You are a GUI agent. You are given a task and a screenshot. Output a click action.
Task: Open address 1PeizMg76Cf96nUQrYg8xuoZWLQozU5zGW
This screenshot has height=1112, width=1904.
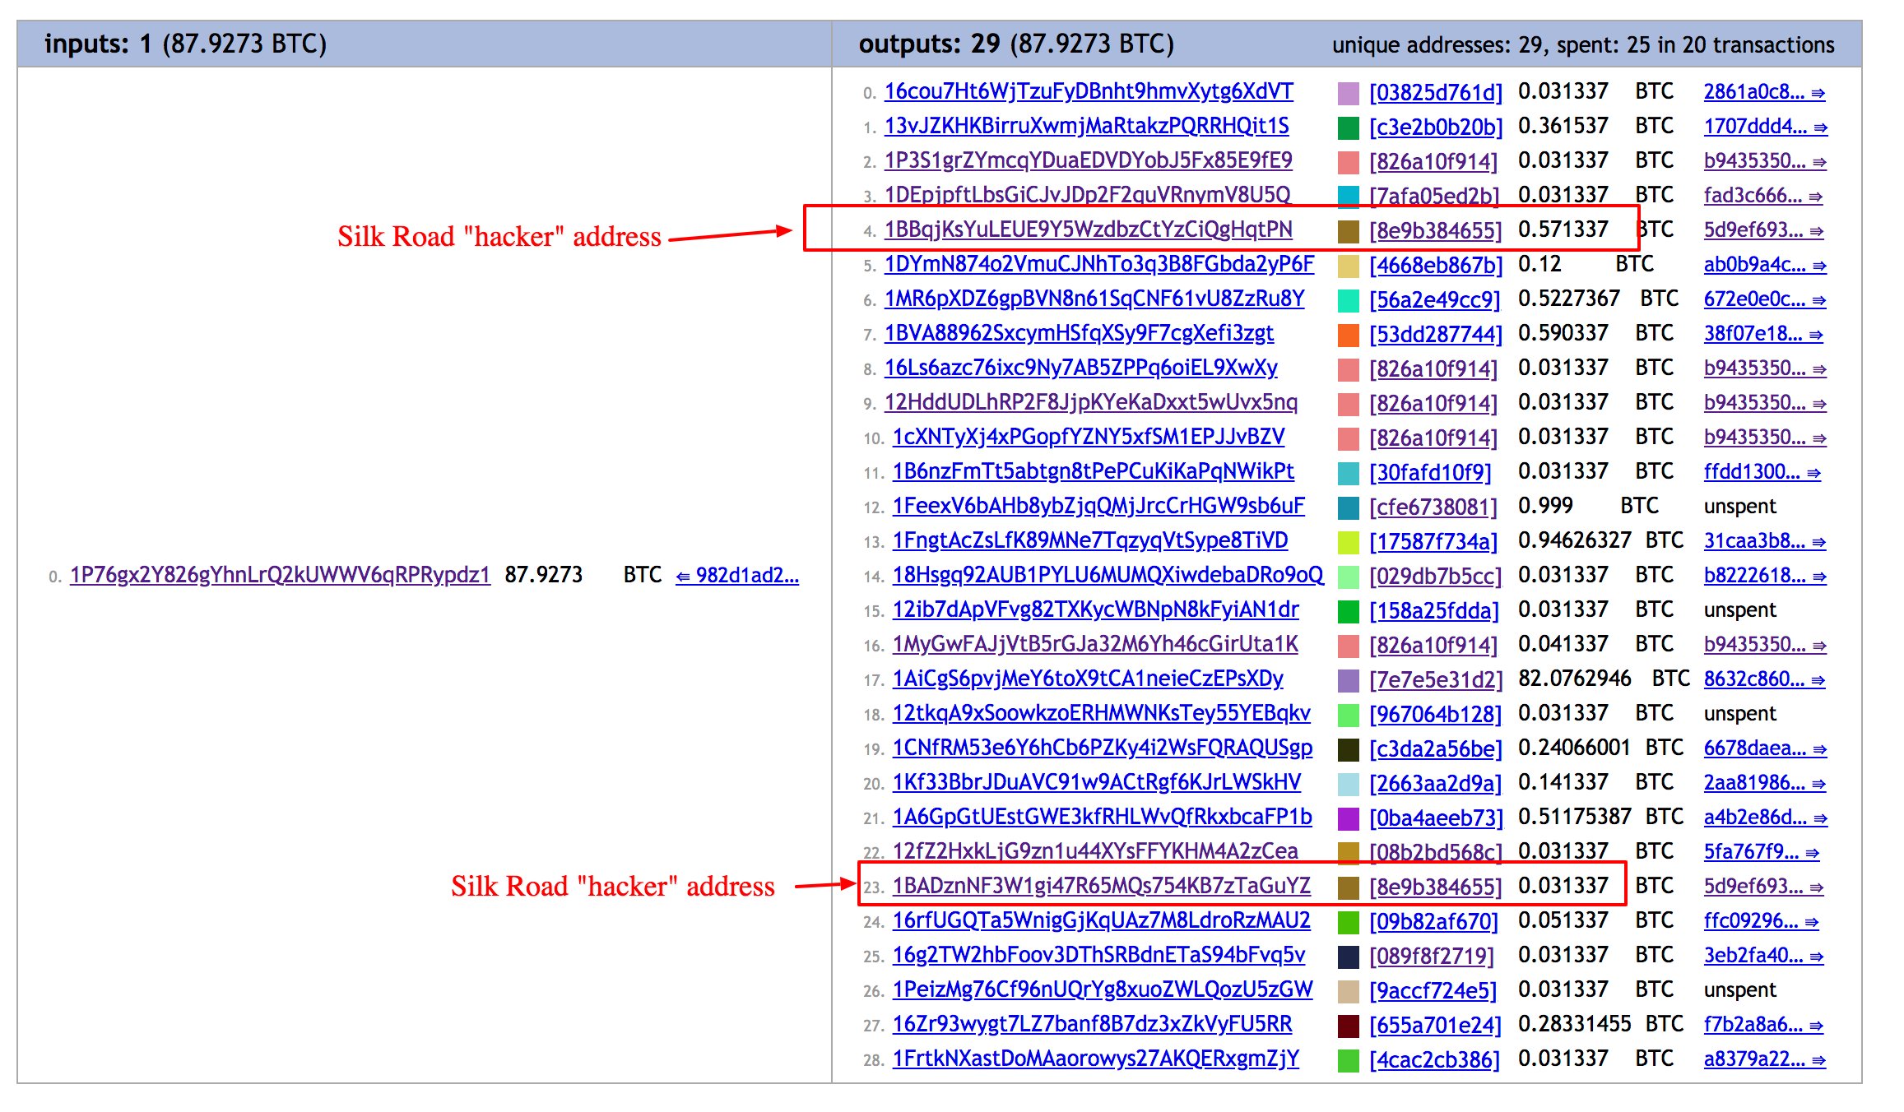coord(1103,989)
